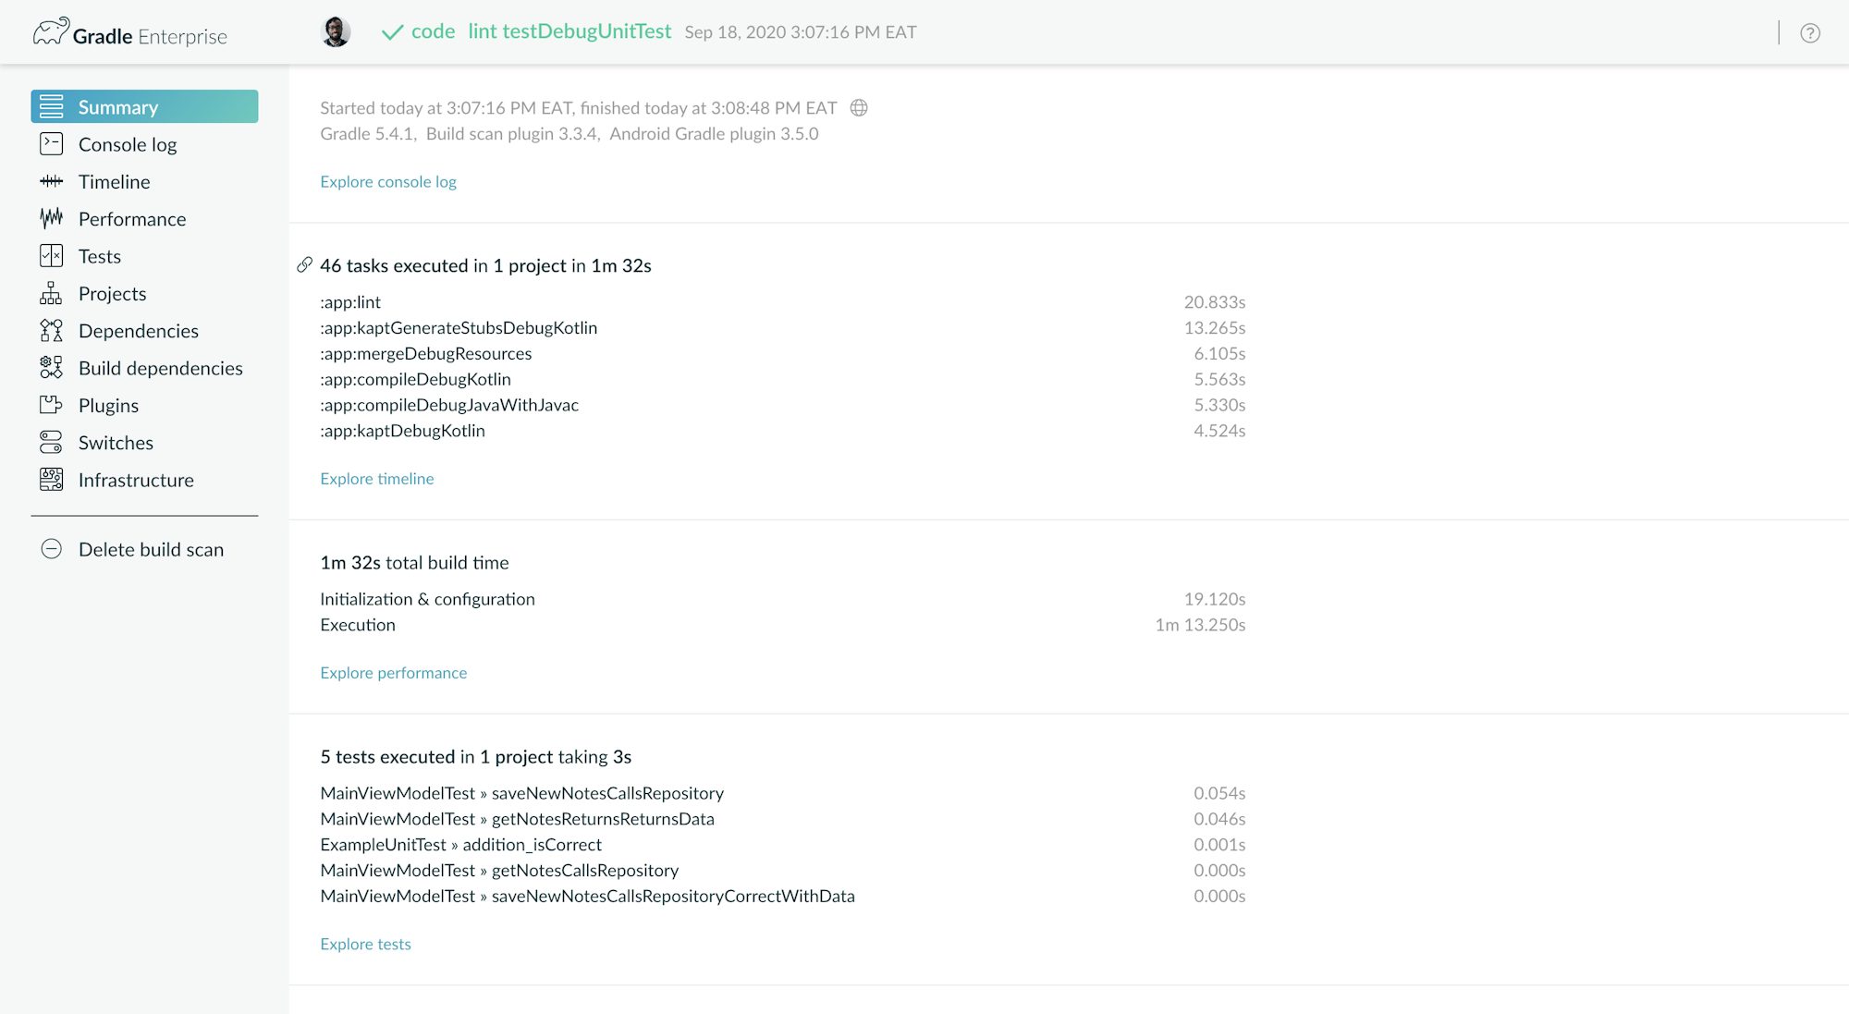This screenshot has height=1014, width=1849.
Task: Click the Delete build scan minus icon
Action: pyautogui.click(x=52, y=549)
